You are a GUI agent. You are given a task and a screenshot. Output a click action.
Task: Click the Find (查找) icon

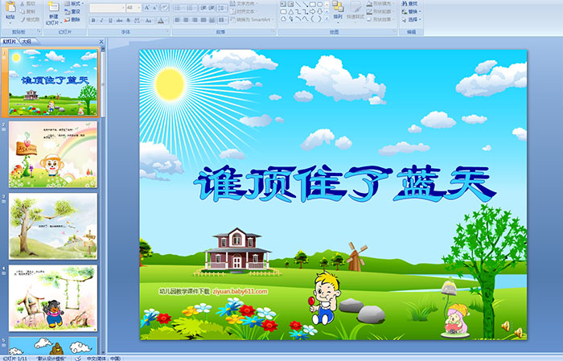(x=410, y=3)
